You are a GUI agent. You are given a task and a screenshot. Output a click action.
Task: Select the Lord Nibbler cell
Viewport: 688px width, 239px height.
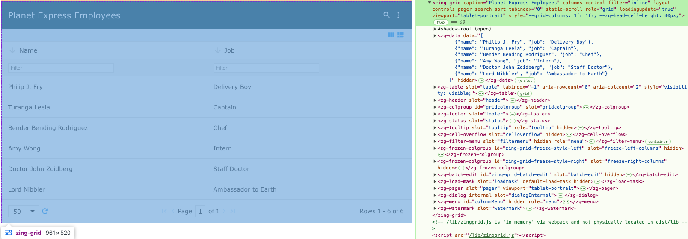104,189
